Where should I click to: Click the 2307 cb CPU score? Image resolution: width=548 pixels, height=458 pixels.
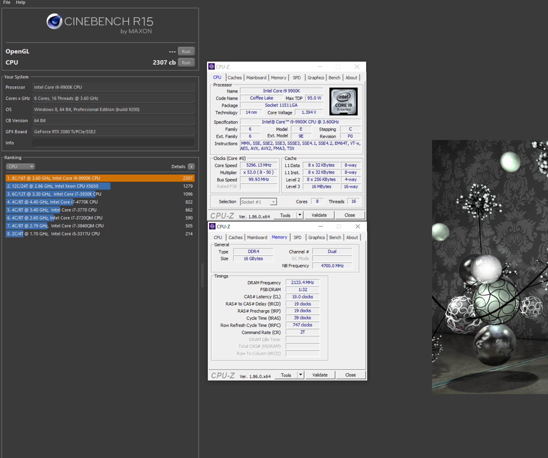point(164,62)
